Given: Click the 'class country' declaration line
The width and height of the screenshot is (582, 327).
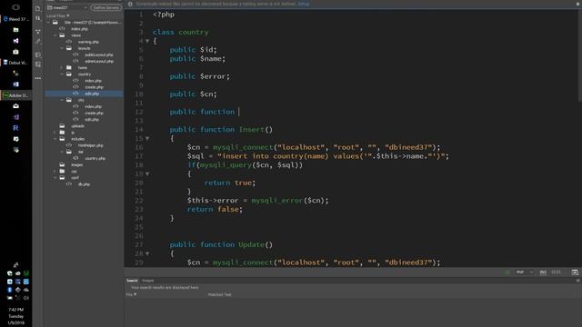Looking at the screenshot, I should pos(180,33).
